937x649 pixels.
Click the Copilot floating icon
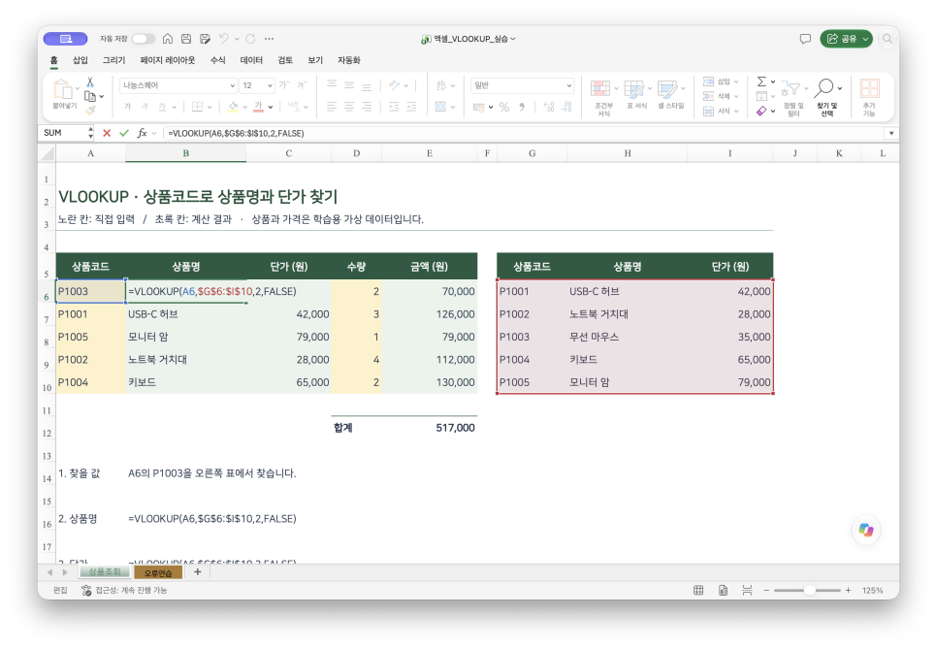point(866,530)
